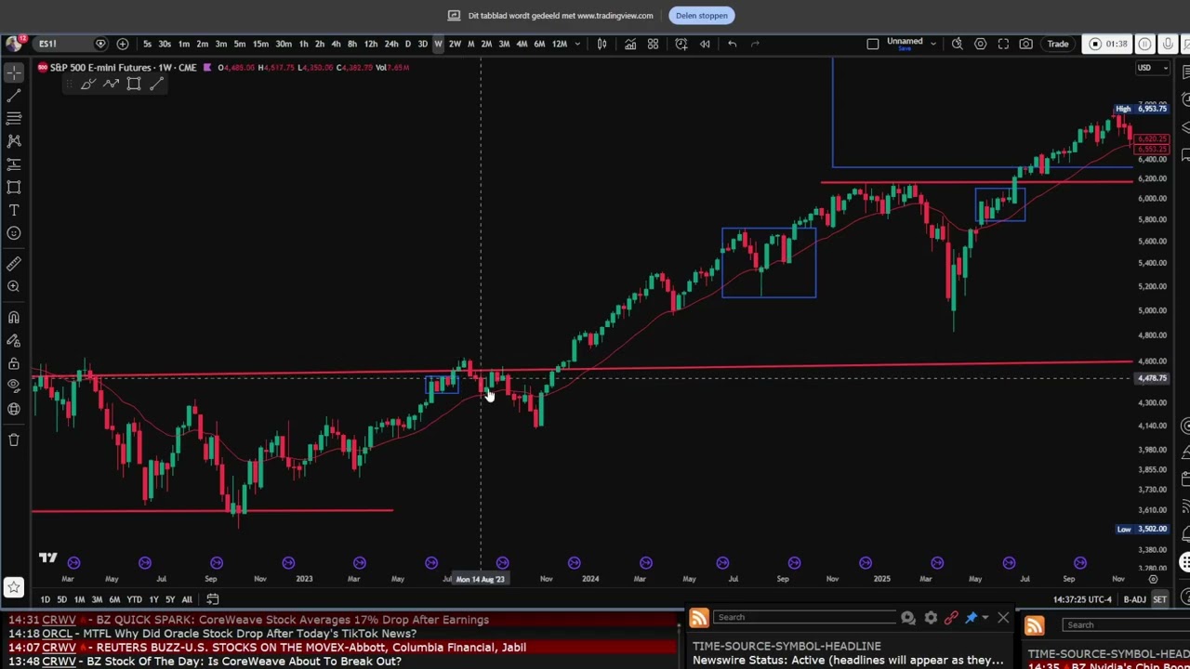Select the crosshair cursor tool
The width and height of the screenshot is (1190, 669).
click(14, 72)
